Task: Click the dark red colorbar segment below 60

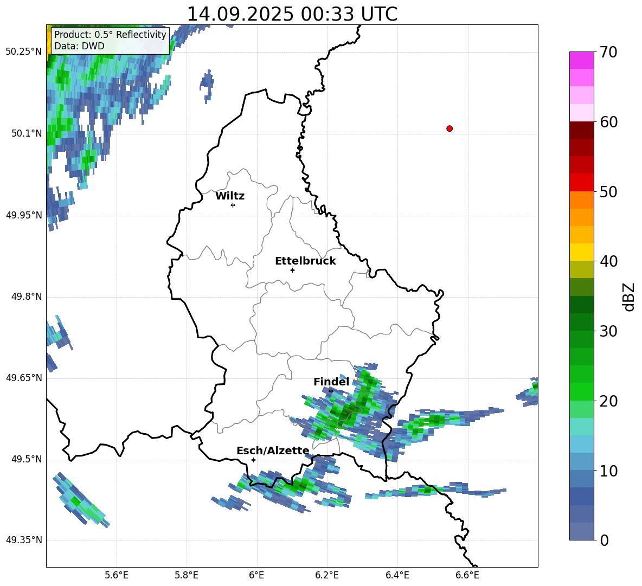Action: tap(581, 130)
